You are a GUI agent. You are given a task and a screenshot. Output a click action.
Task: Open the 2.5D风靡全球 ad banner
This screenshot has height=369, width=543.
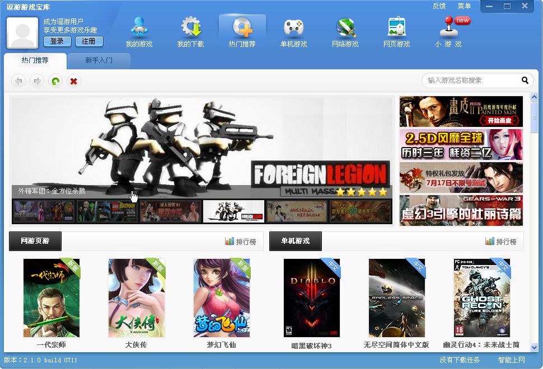[x=461, y=145]
